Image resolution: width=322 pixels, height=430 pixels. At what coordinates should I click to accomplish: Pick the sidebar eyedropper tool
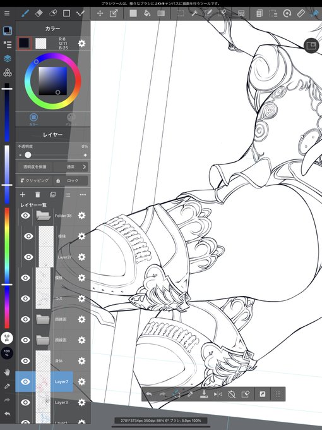(7, 386)
